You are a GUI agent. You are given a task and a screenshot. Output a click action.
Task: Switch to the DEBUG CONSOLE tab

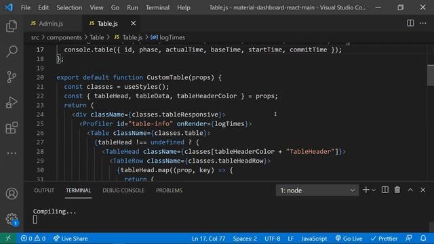tap(123, 190)
